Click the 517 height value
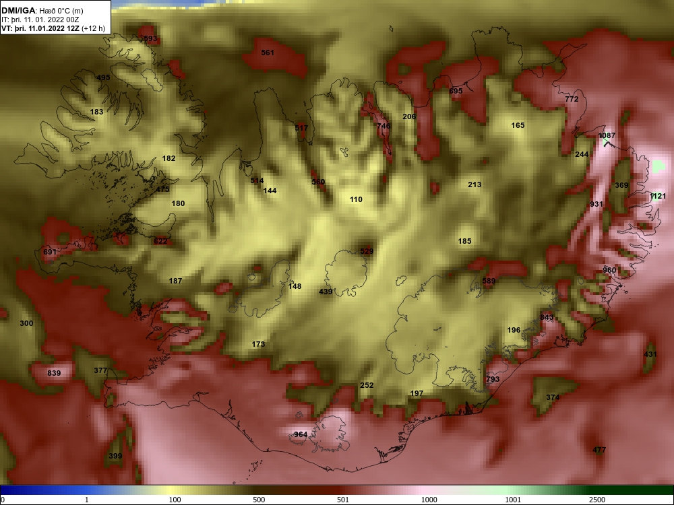This screenshot has height=505, width=674. click(x=301, y=127)
